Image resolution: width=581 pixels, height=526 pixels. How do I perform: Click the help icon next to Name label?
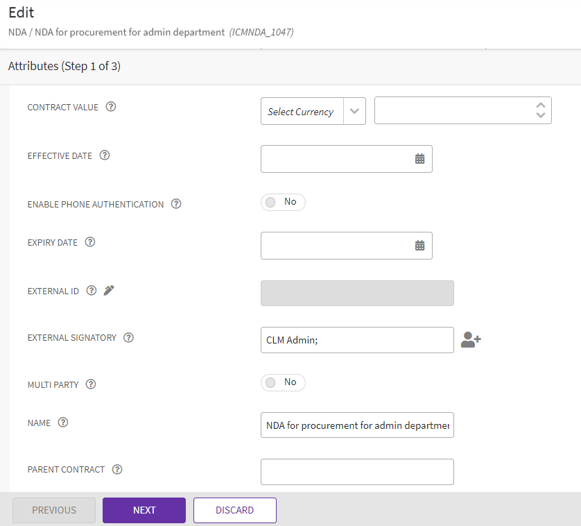point(63,423)
